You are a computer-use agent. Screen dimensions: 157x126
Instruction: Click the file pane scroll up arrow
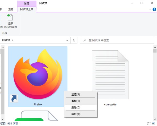click(155, 47)
